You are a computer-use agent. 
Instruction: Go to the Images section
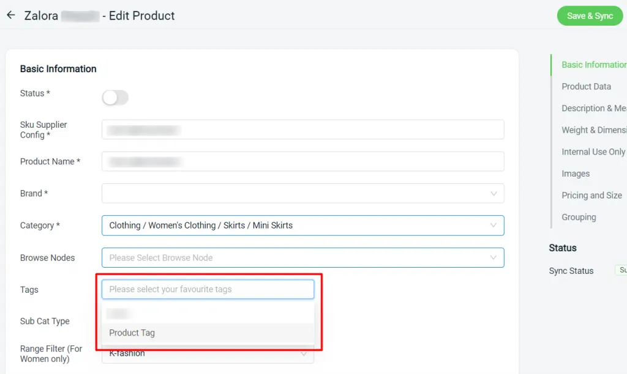click(576, 174)
